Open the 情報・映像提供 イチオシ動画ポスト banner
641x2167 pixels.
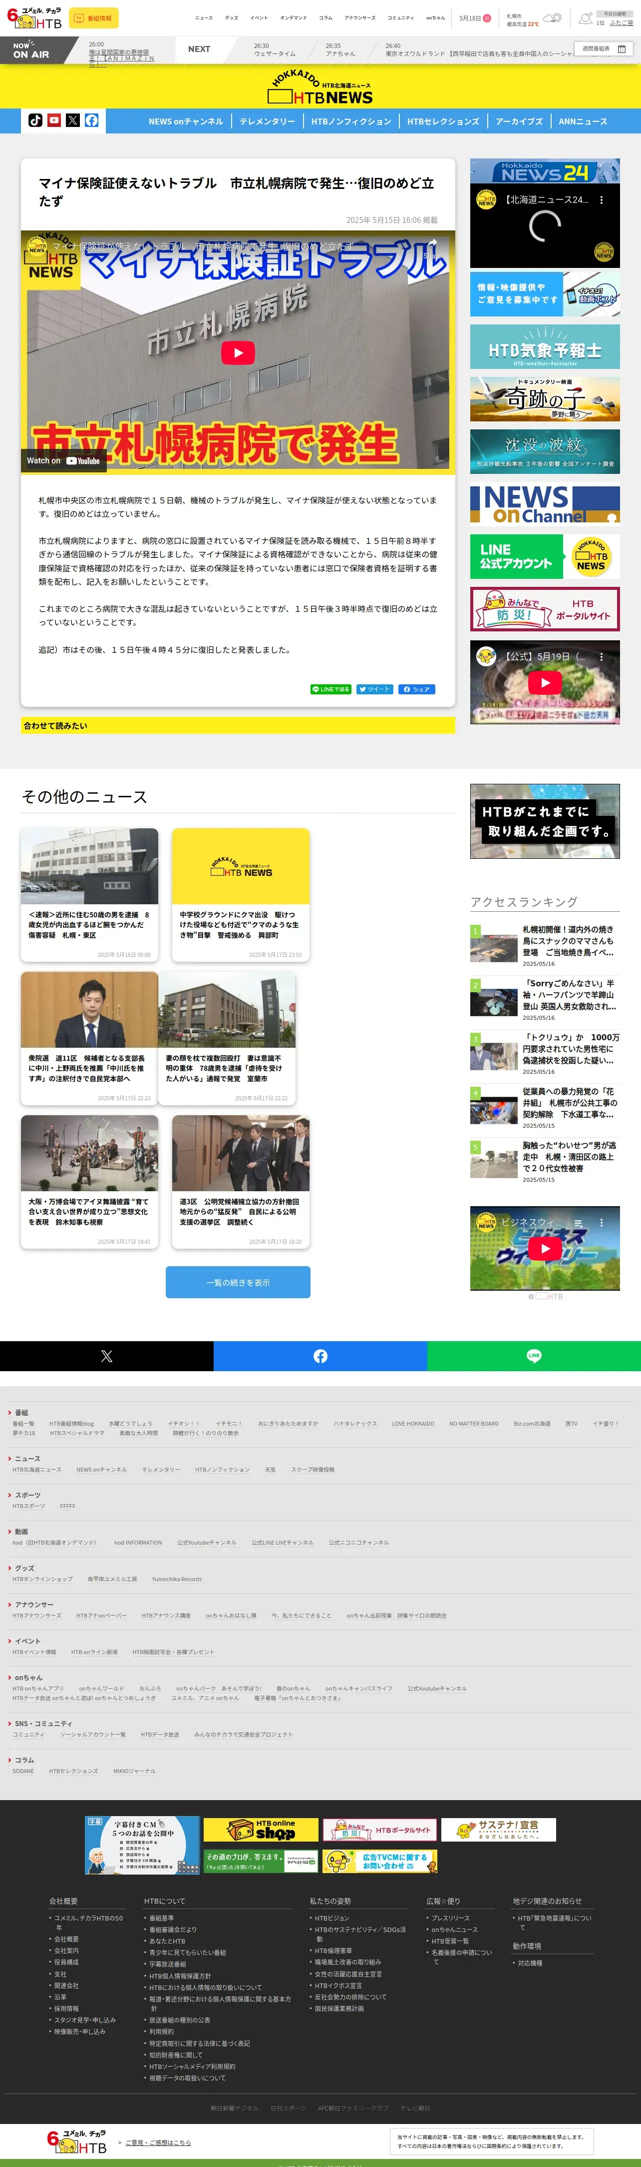pos(545,293)
